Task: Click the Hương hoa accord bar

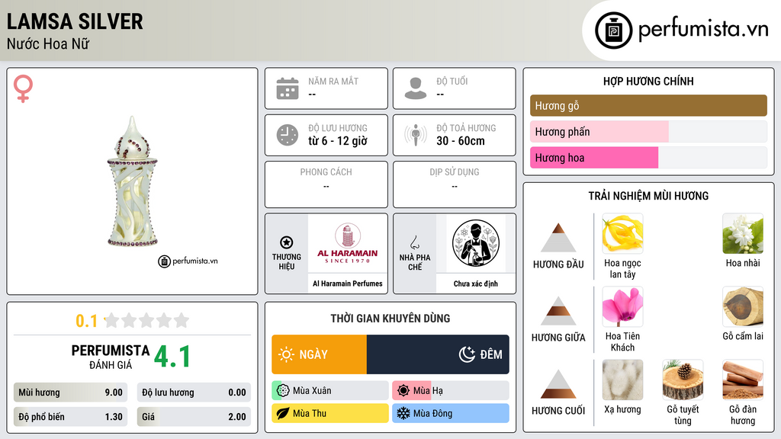Action: point(648,158)
